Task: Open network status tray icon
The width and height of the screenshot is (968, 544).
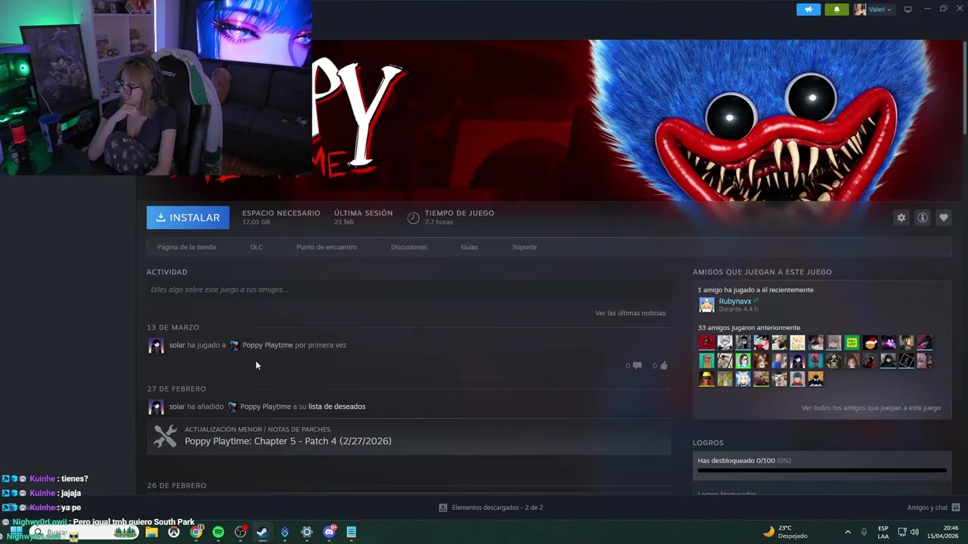Action: [902, 532]
